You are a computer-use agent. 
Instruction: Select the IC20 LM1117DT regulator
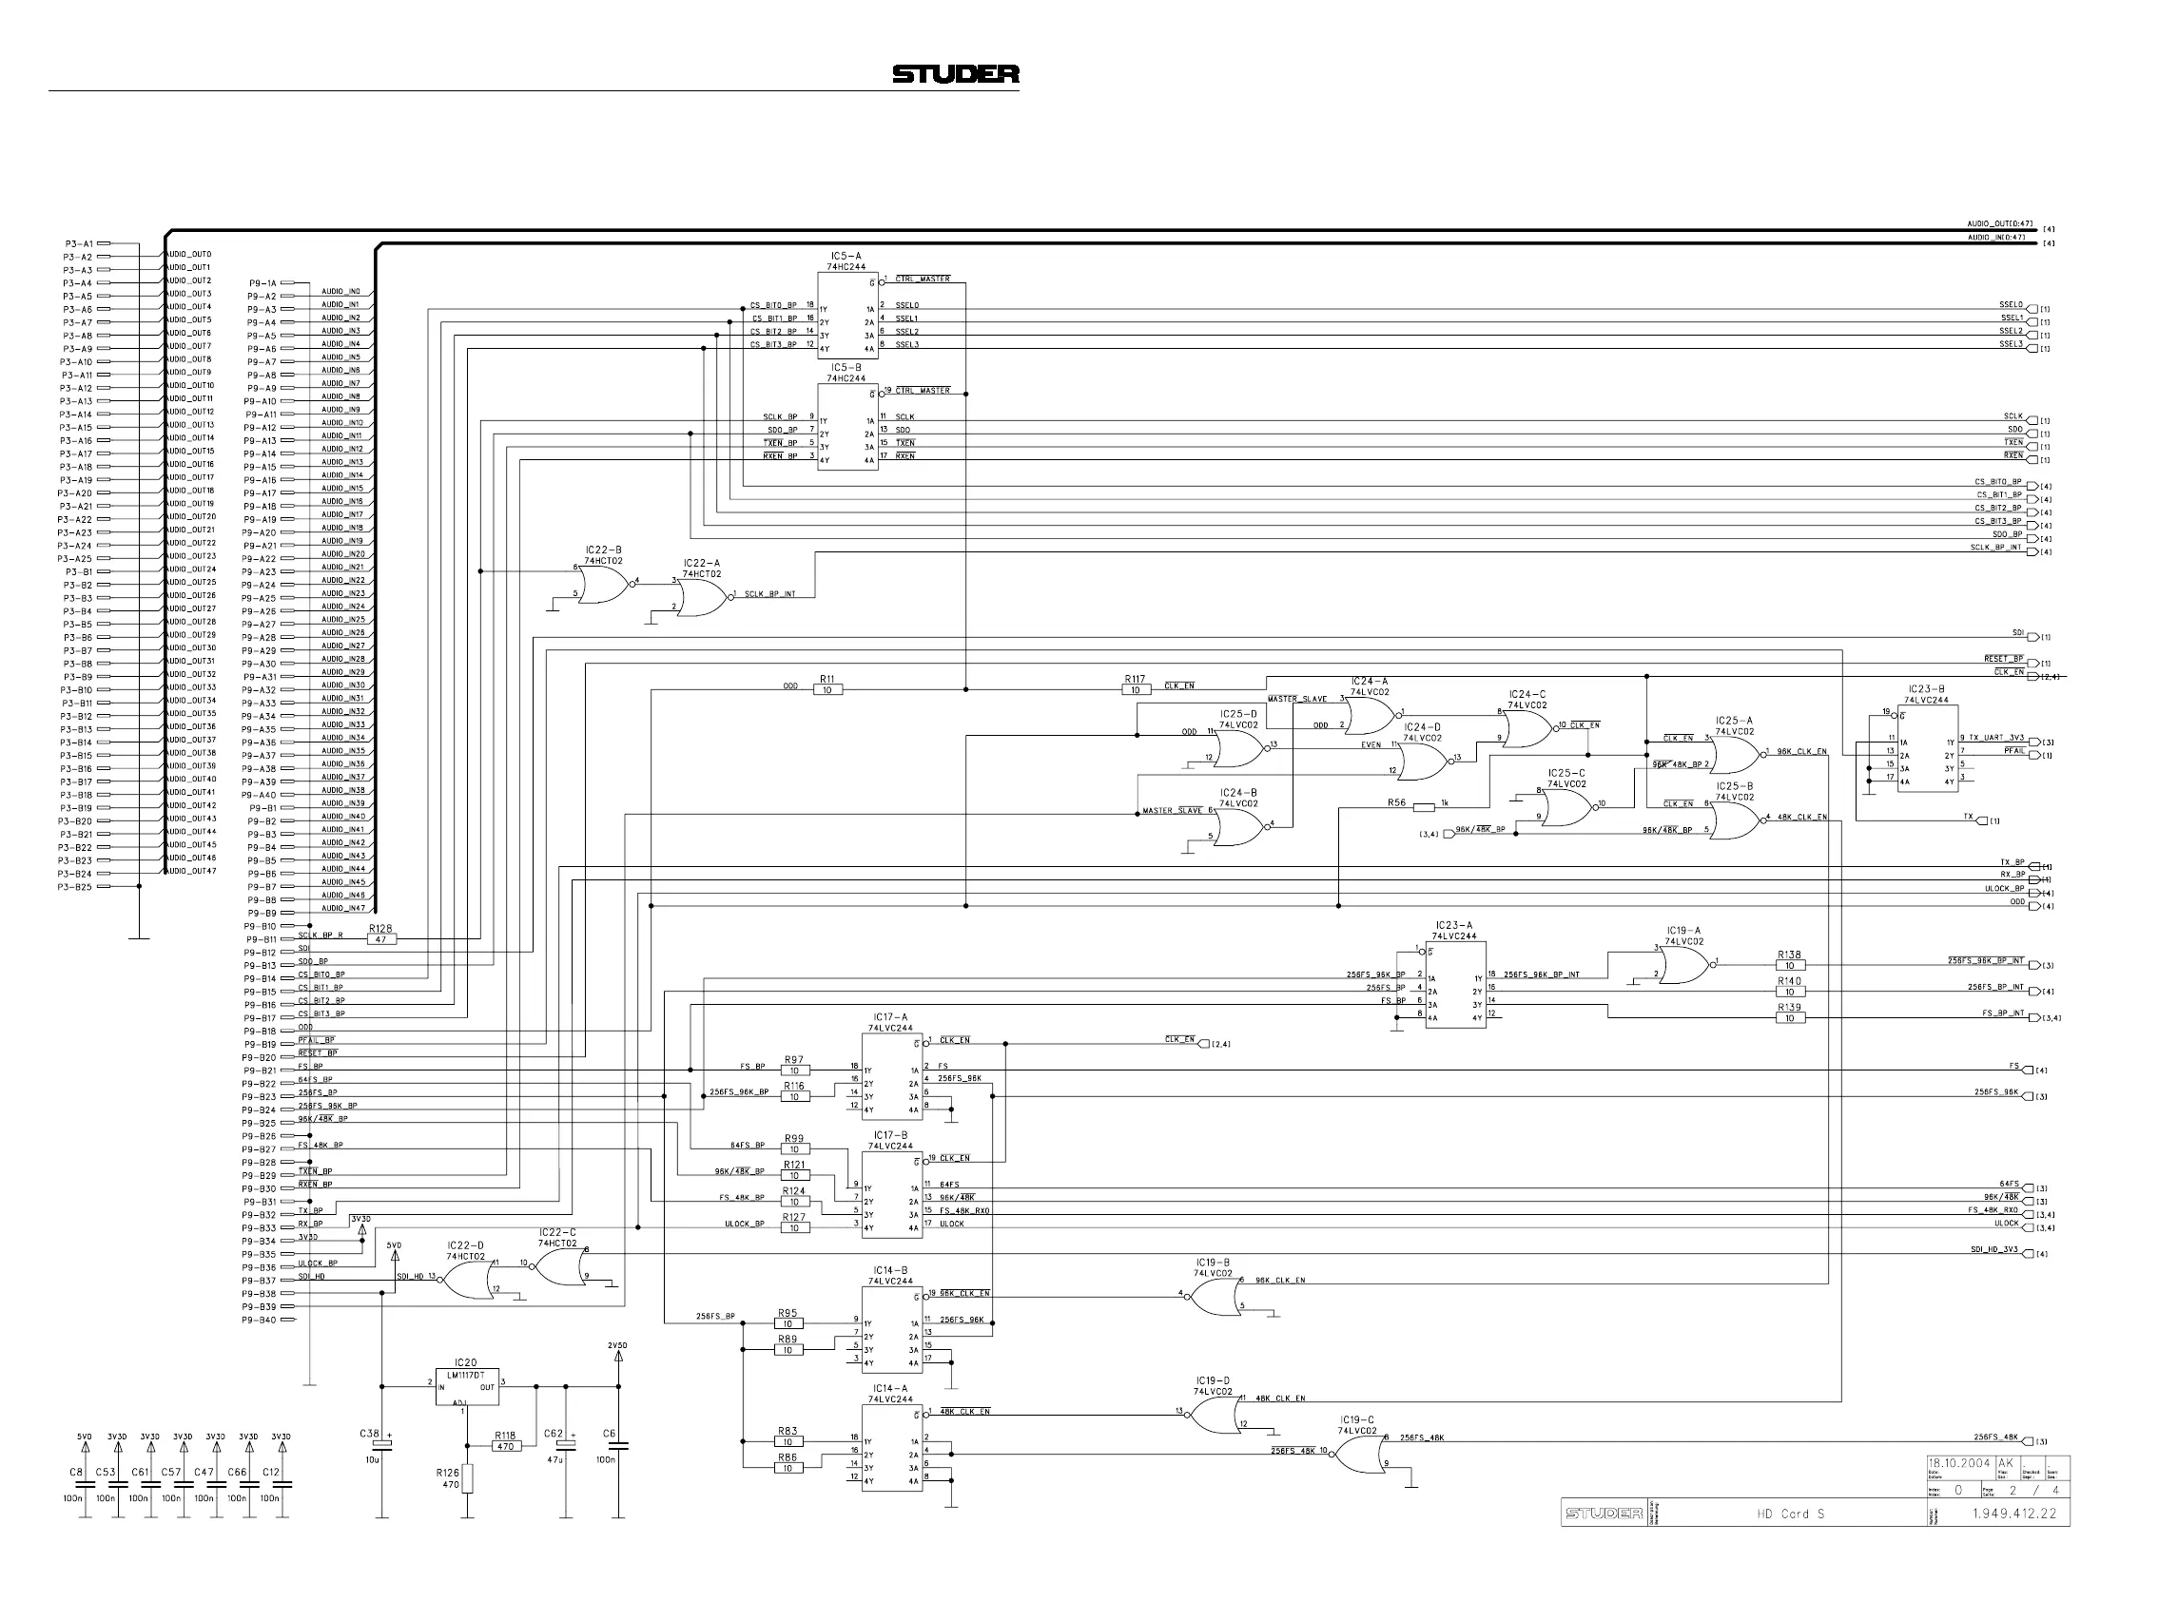(467, 1387)
